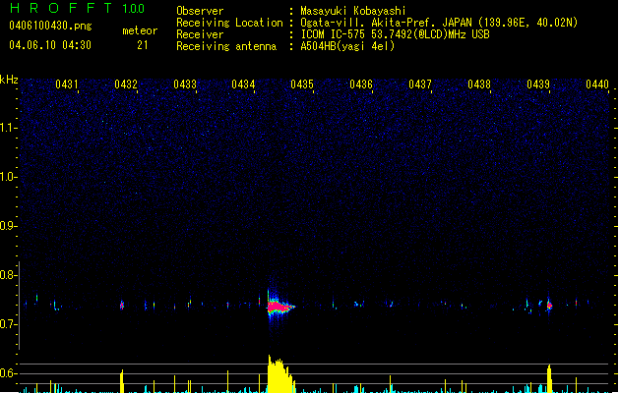Click the kHz axis unit label

click(x=9, y=79)
